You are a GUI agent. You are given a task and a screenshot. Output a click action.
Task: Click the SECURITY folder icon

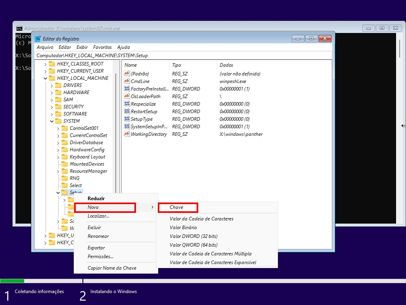click(59, 106)
